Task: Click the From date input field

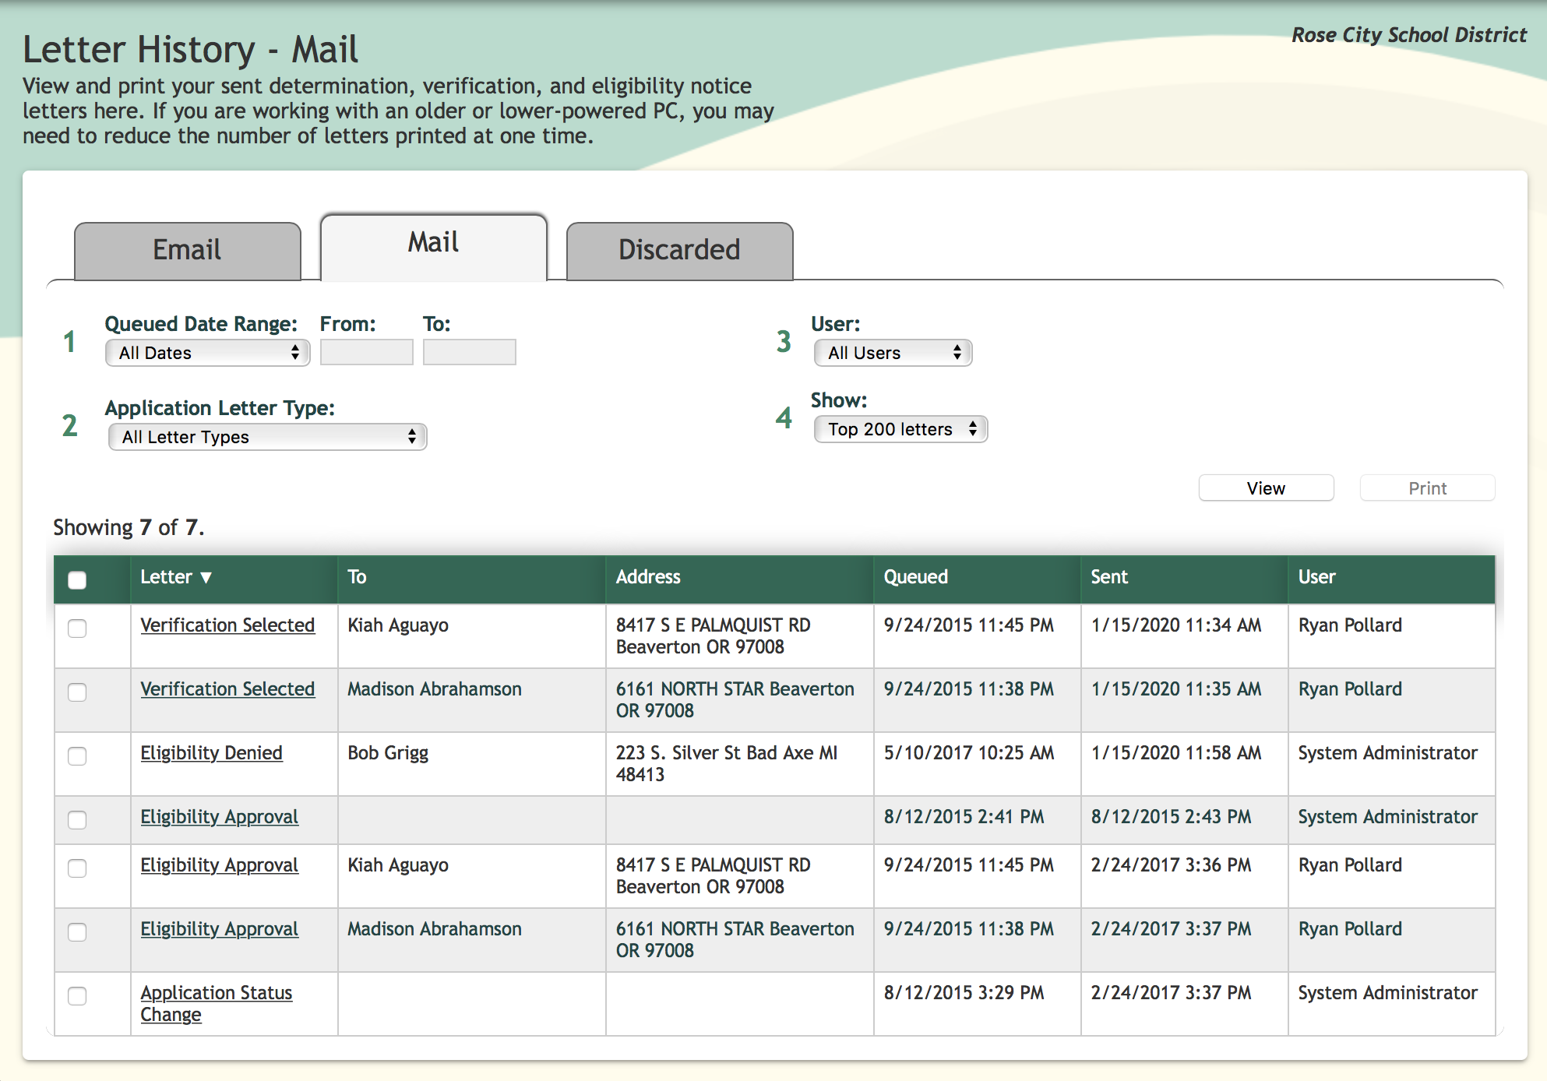Action: click(x=366, y=352)
